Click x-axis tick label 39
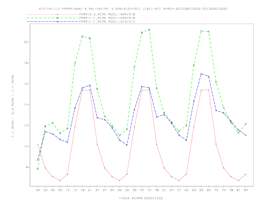This screenshot has width=268, height=207. (x=134, y=190)
